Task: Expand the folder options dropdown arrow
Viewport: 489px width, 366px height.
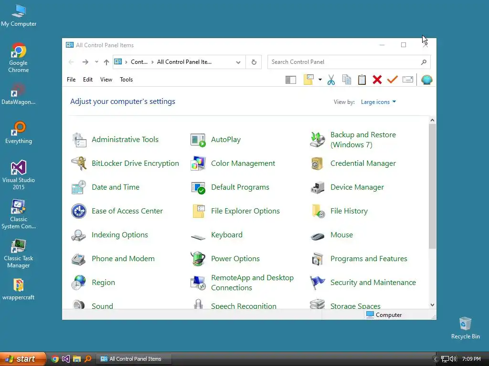Action: click(320, 80)
